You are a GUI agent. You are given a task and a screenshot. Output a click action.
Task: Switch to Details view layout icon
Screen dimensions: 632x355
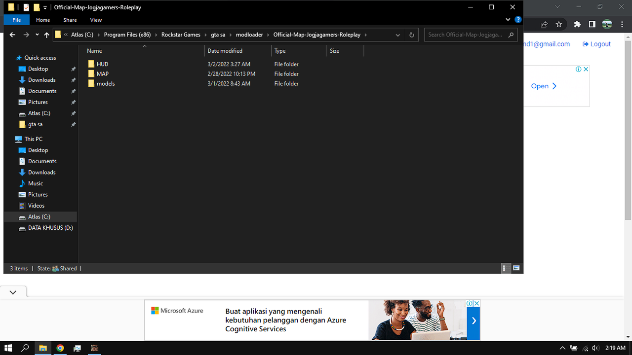coord(506,268)
